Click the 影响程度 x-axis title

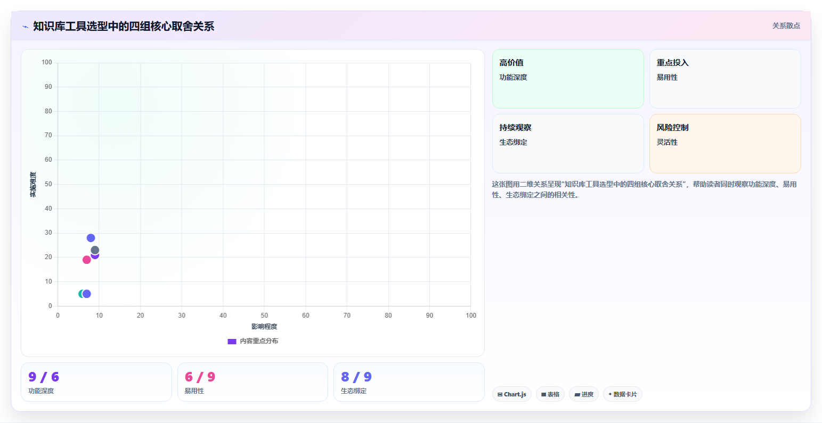(264, 327)
